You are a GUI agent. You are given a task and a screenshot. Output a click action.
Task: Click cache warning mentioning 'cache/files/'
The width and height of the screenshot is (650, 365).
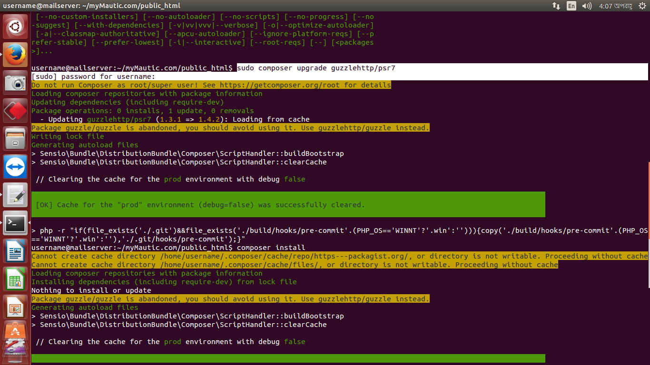(x=295, y=265)
